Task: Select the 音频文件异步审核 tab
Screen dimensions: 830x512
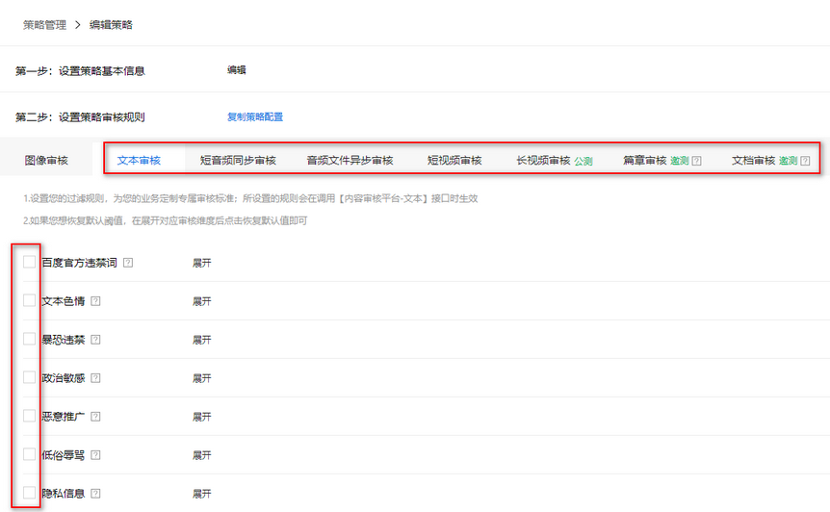Action: pos(350,161)
